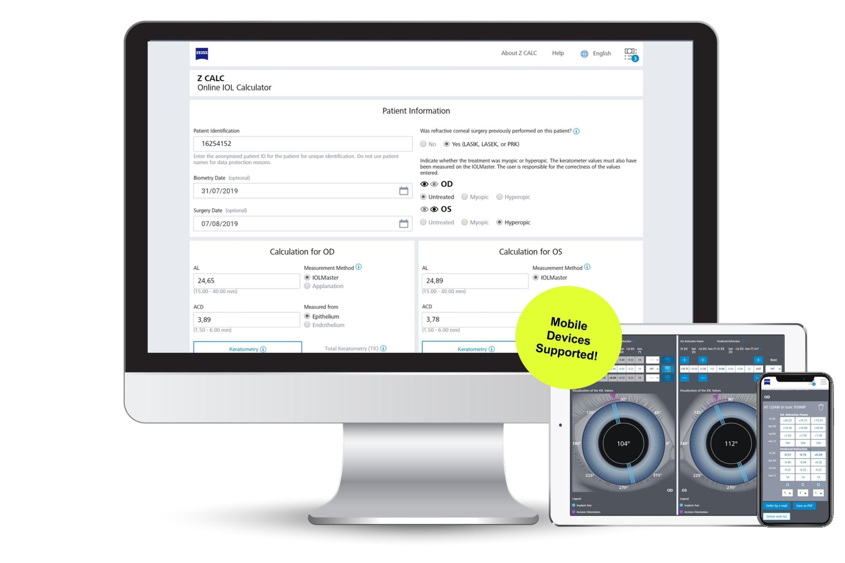Click the Measurement Method info icon for OS
Screen dimensions: 845x563
tap(587, 267)
